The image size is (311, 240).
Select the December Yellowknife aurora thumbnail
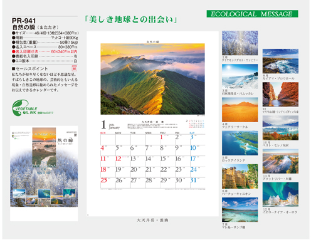(x=280, y=194)
